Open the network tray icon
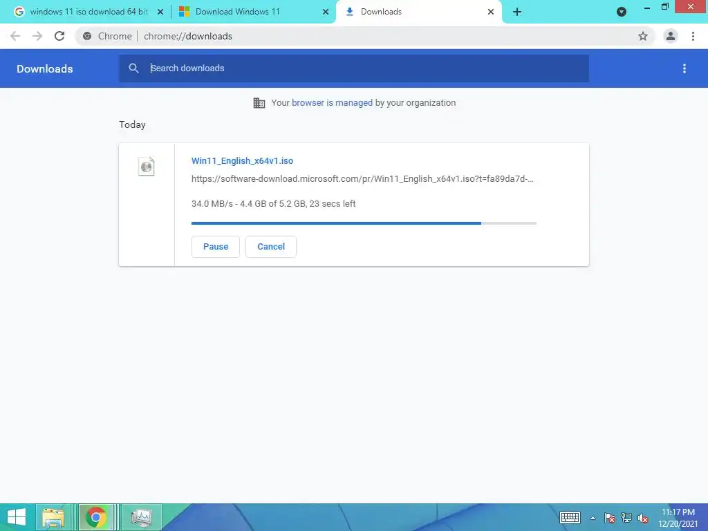Image resolution: width=708 pixels, height=531 pixels. click(626, 517)
